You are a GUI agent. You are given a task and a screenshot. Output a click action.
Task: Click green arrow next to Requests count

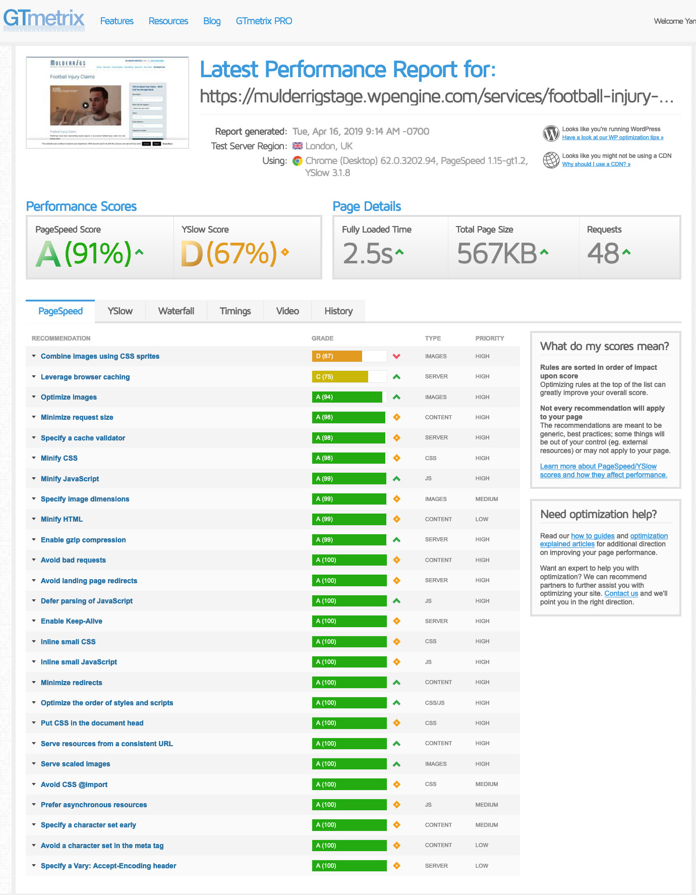(626, 252)
